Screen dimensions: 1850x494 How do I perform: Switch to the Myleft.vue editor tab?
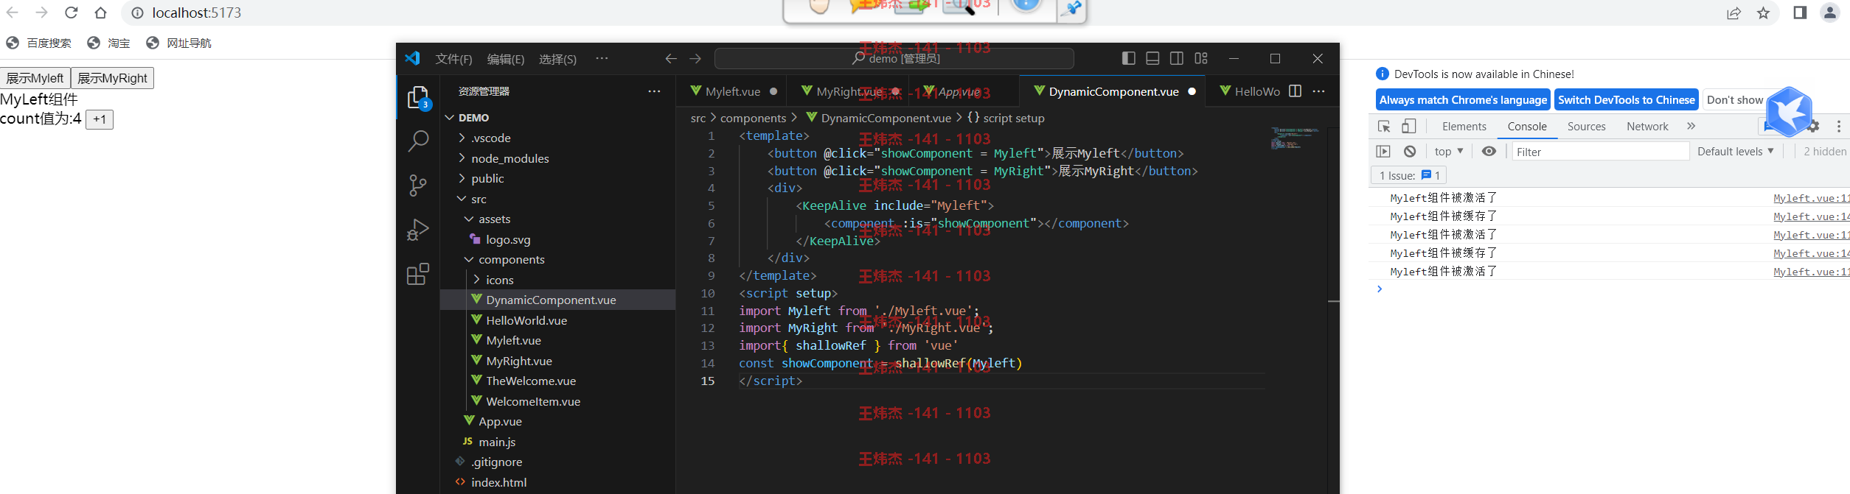pyautogui.click(x=731, y=91)
